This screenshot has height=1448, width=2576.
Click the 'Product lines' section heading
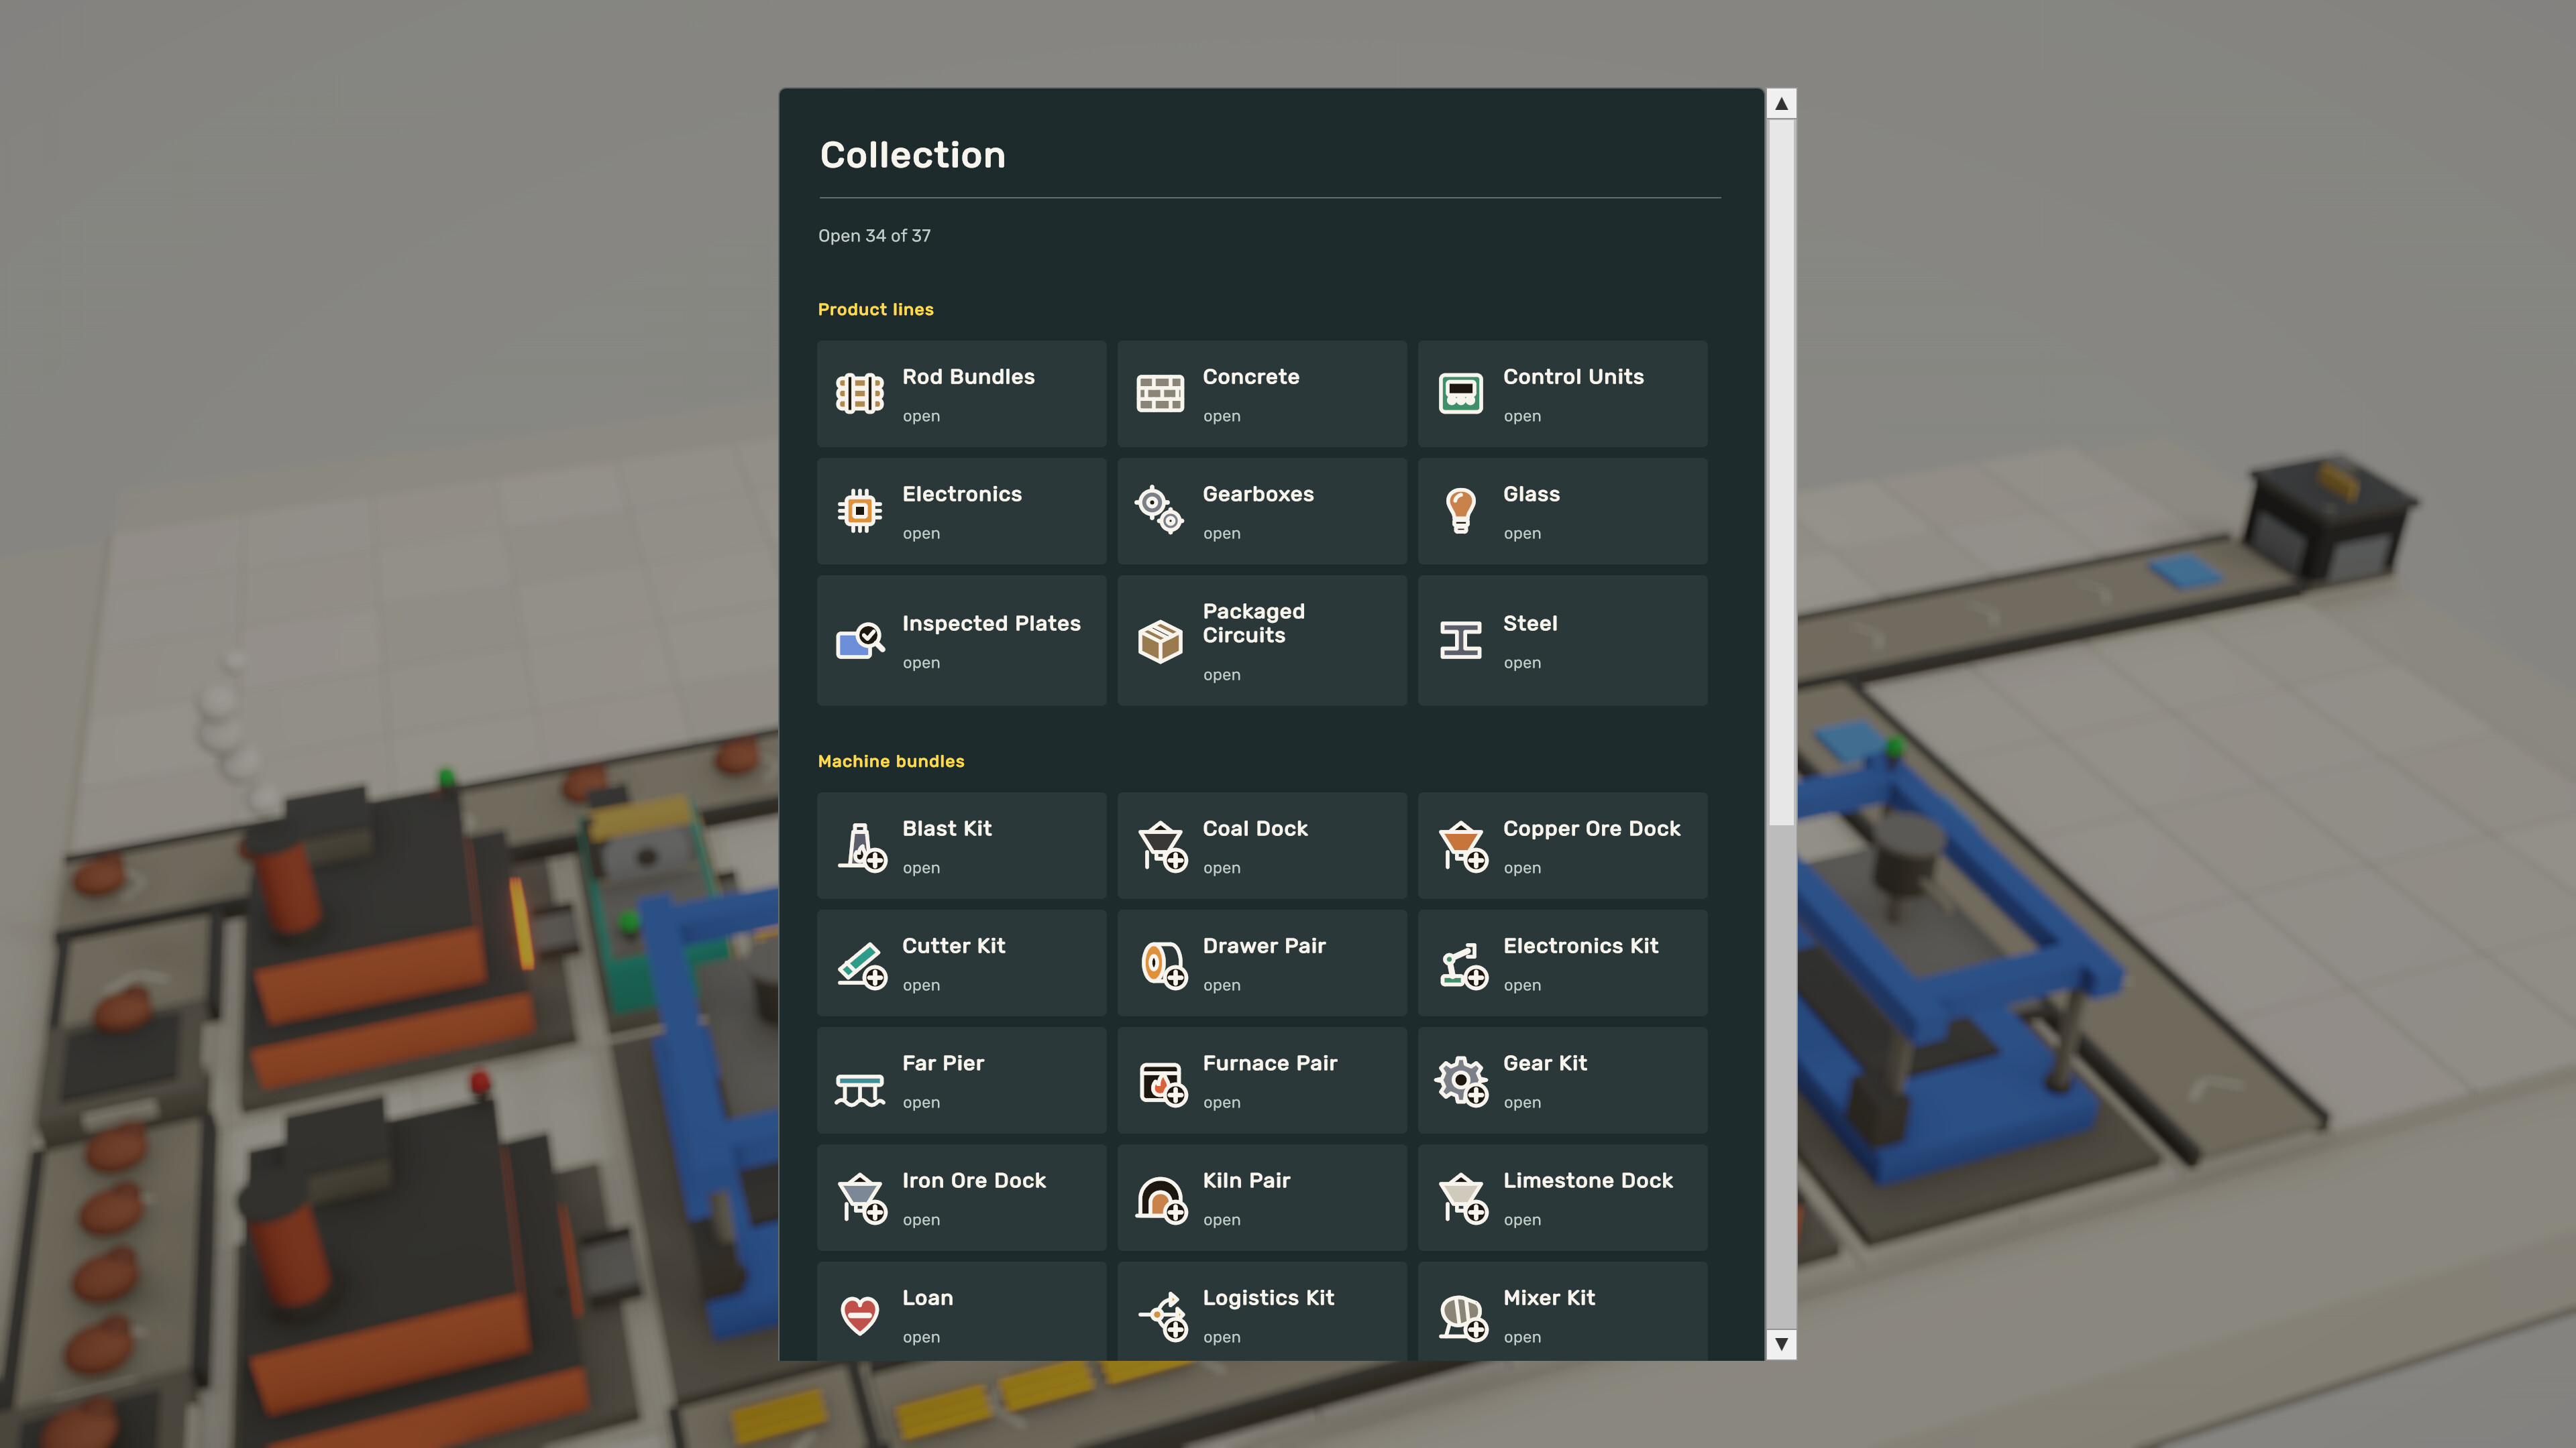(875, 310)
